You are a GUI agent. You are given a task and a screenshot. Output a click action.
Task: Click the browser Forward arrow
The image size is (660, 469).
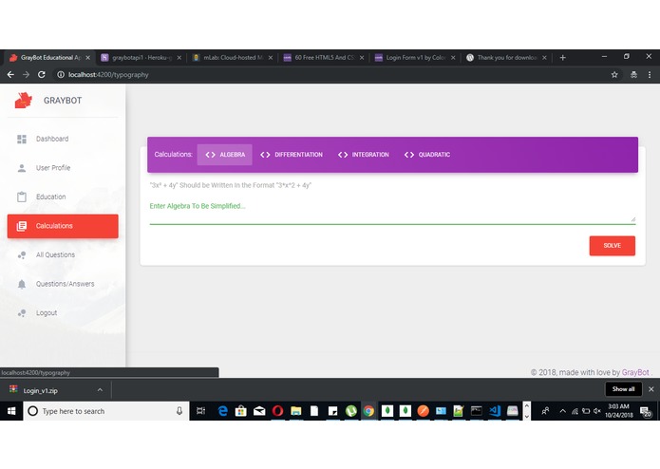(x=26, y=74)
